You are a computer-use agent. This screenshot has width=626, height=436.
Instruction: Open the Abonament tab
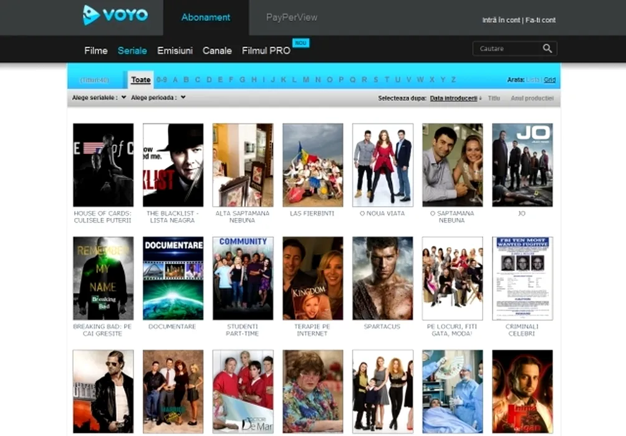pyautogui.click(x=206, y=17)
